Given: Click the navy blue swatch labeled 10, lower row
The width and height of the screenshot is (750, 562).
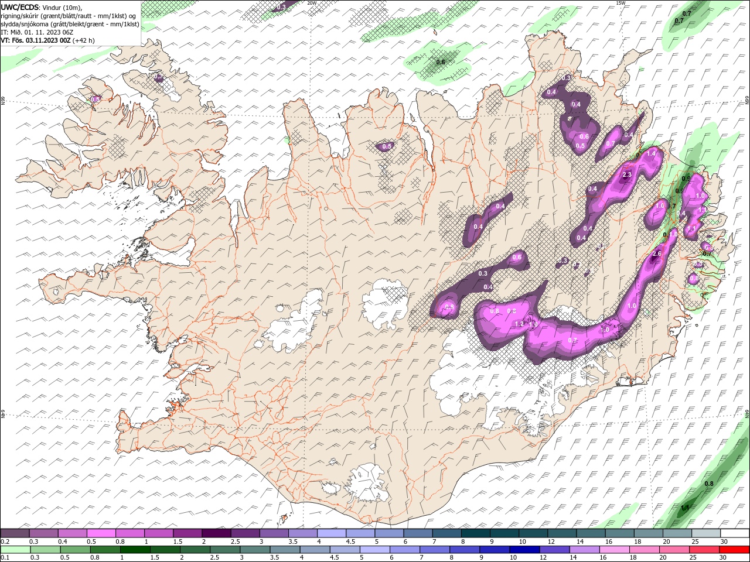Looking at the screenshot, I should click(524, 550).
